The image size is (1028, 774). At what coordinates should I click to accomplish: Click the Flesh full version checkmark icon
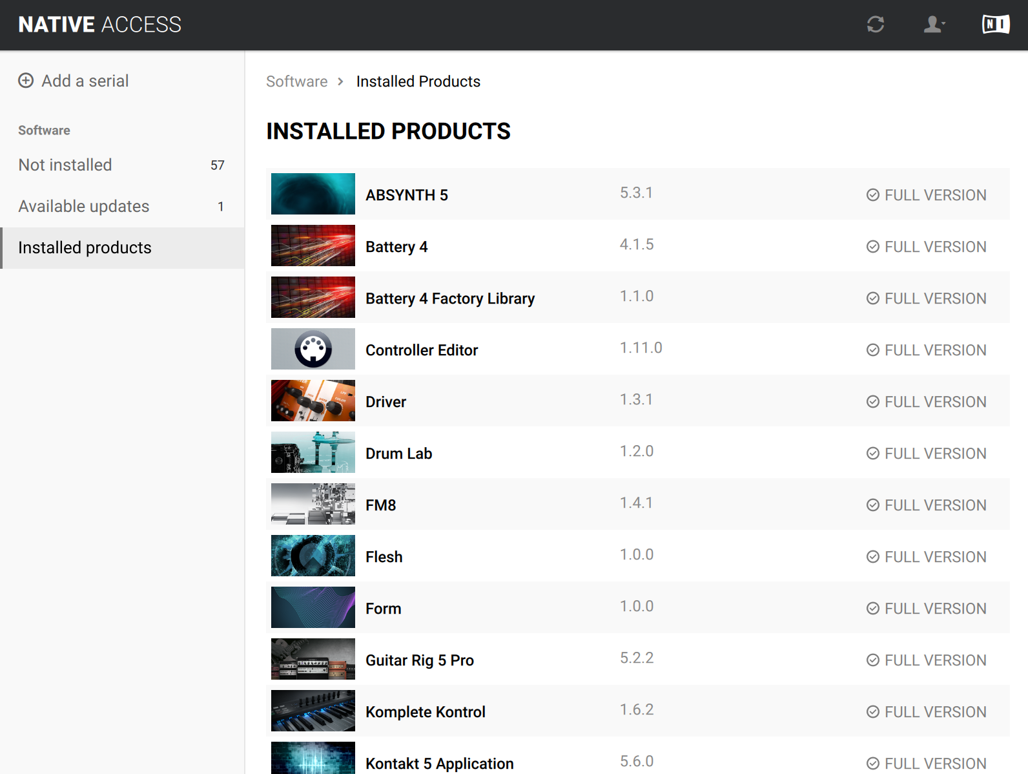pyautogui.click(x=873, y=557)
